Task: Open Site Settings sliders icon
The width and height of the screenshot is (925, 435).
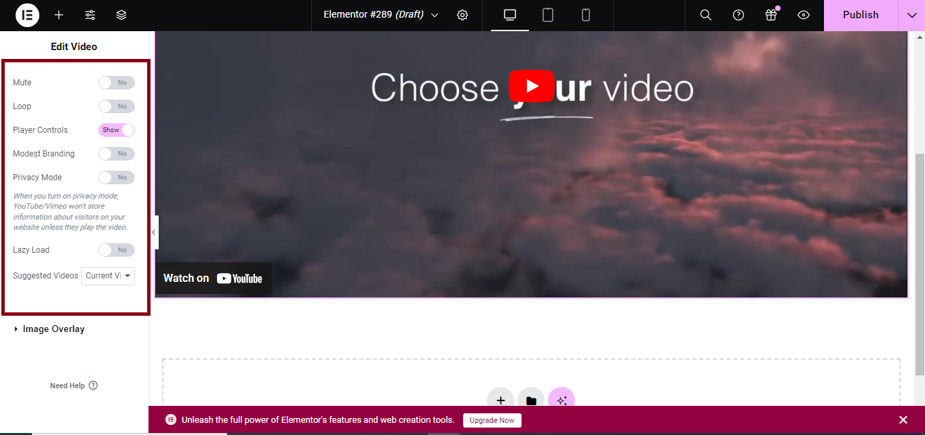Action: click(90, 15)
